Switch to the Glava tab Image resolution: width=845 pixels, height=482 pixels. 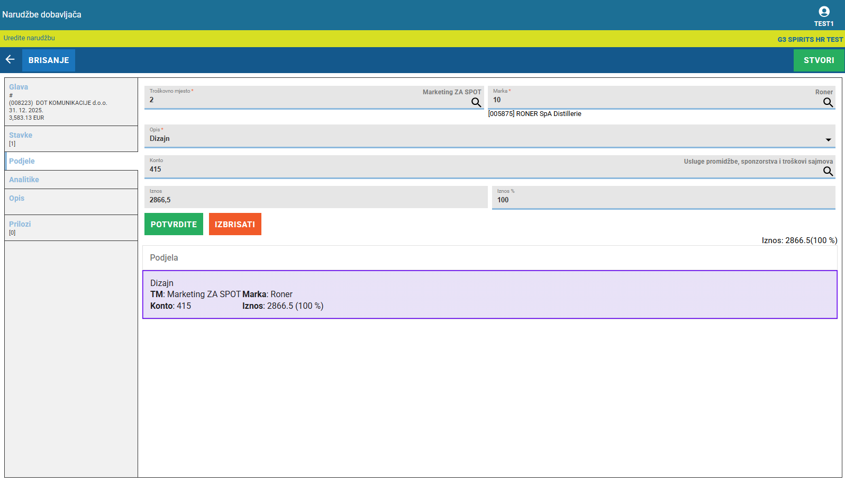[x=19, y=87]
